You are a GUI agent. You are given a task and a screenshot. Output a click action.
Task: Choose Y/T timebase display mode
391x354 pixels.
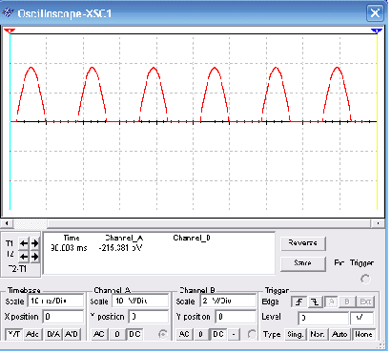point(13,334)
